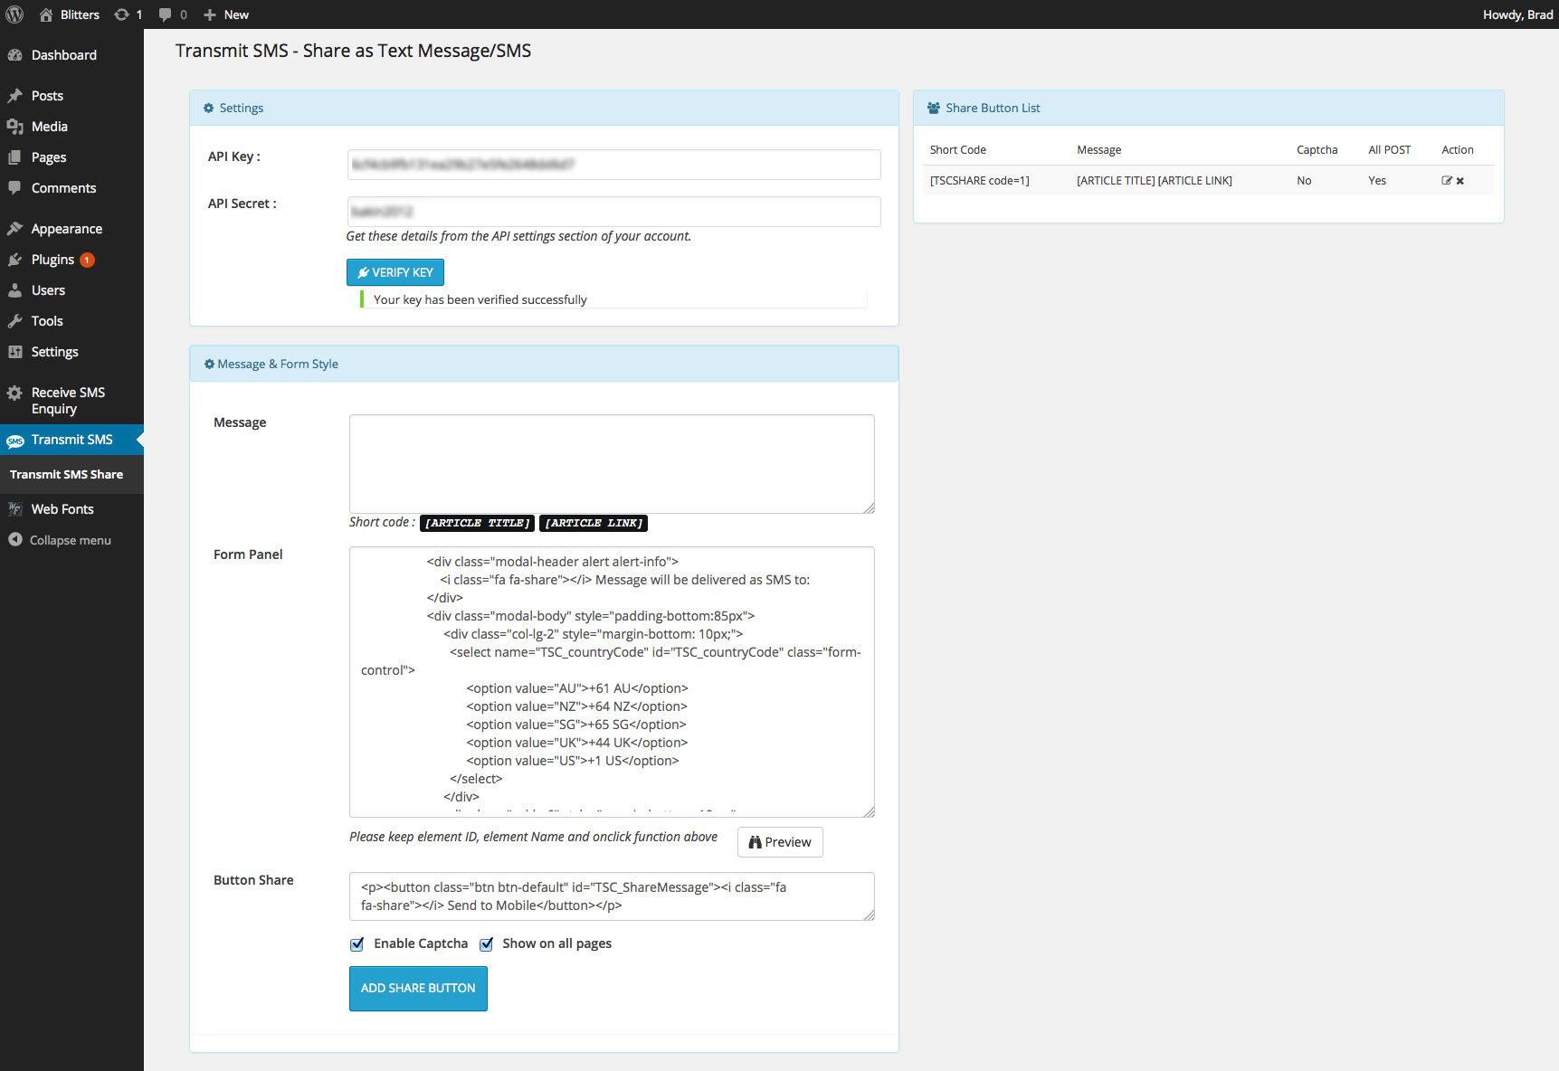Click the key verified successfully notice
The width and height of the screenshot is (1559, 1071).
coord(613,299)
